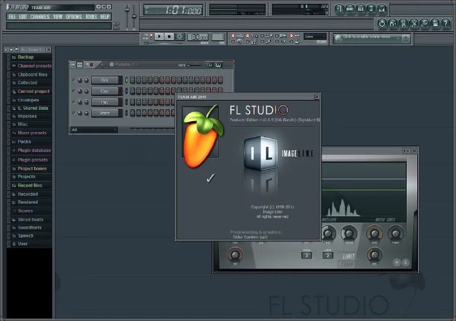Start playback with the play button
The image size is (456, 321).
159,36
